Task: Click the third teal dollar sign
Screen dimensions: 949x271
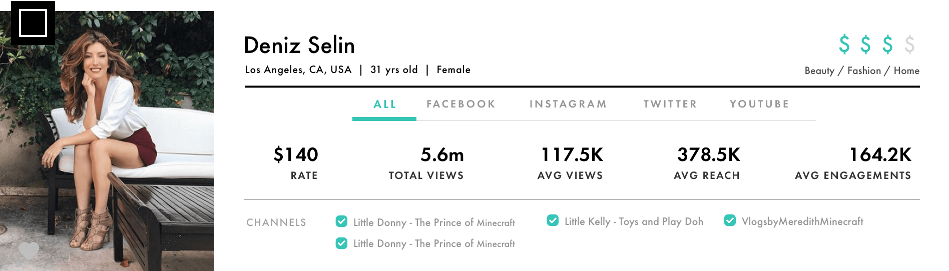Action: pos(887,44)
